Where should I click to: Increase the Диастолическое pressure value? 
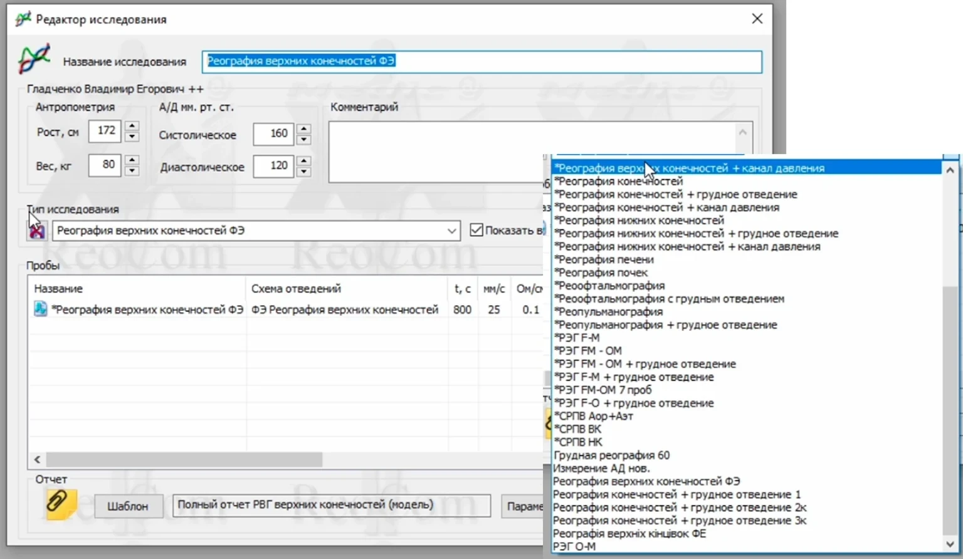tap(303, 161)
